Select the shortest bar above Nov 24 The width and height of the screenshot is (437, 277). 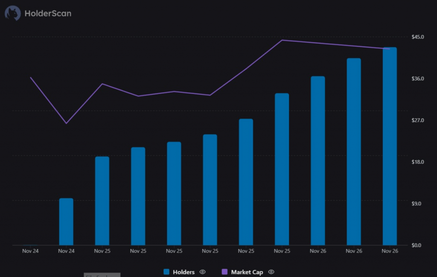[x=66, y=222]
